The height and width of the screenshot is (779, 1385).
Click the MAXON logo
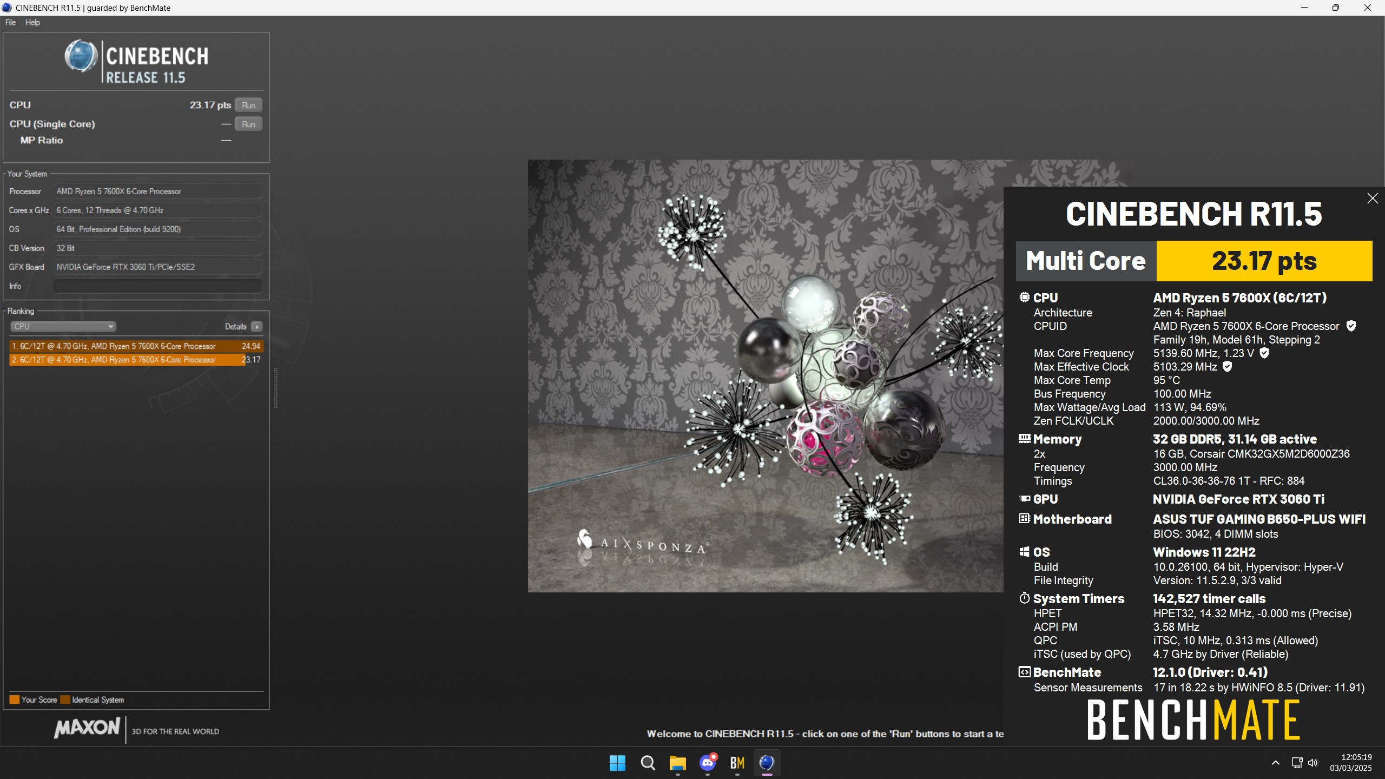pos(87,728)
